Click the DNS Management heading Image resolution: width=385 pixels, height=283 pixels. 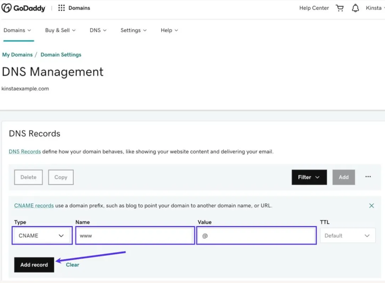coord(53,72)
